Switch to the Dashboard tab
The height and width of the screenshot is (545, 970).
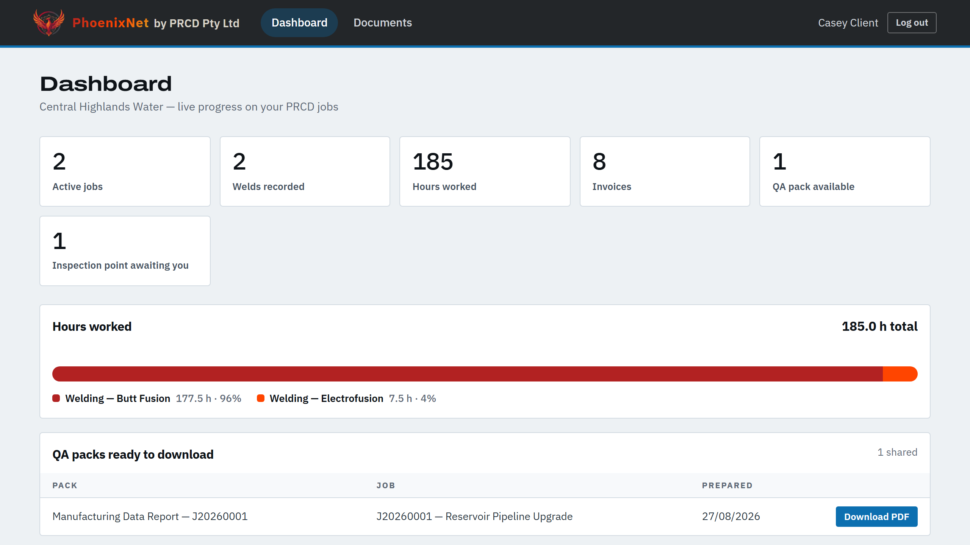click(299, 23)
